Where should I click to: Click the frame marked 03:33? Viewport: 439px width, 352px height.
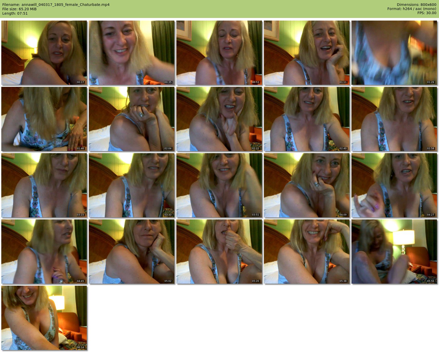pyautogui.click(x=131, y=185)
